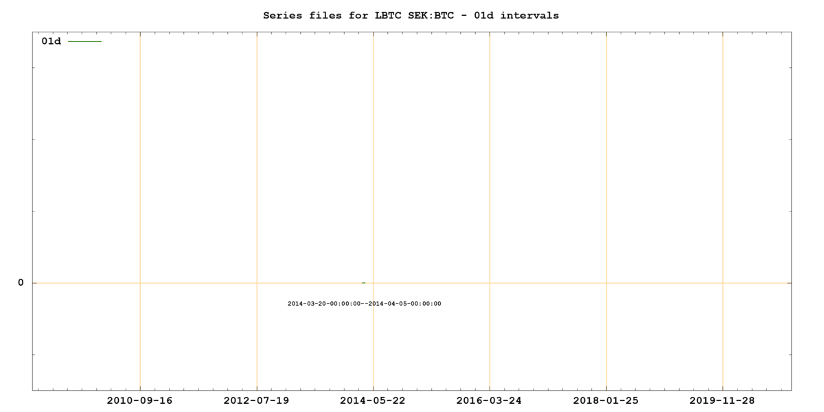824x412 pixels.
Task: Click the date range annotation 2014-03-20 to 2014-04-05
Action: point(365,304)
